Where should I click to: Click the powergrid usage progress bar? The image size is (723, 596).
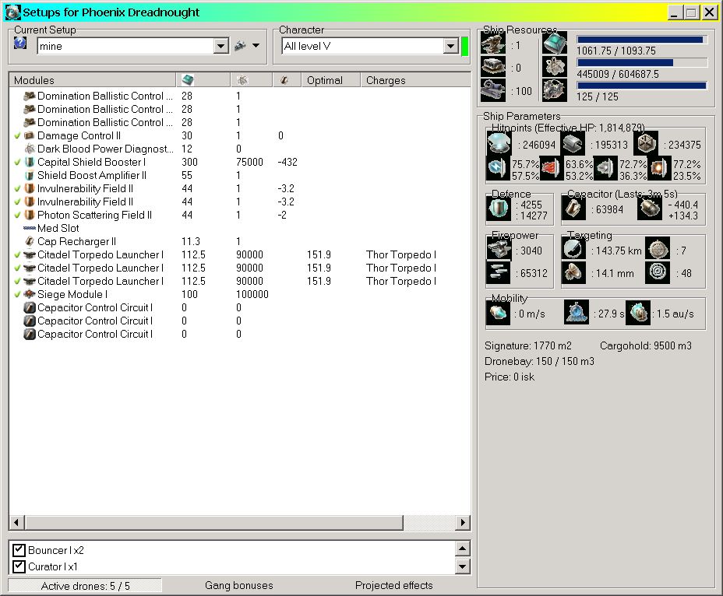[x=641, y=63]
